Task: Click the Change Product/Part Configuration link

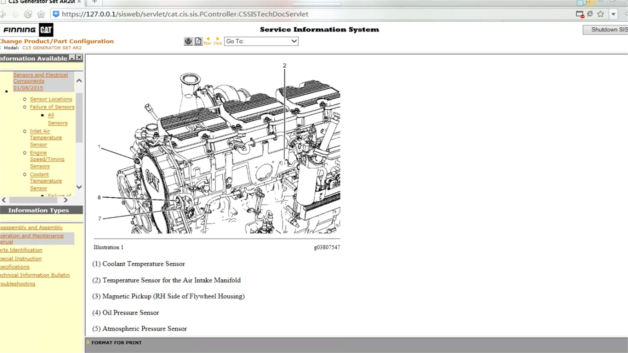Action: pos(57,41)
